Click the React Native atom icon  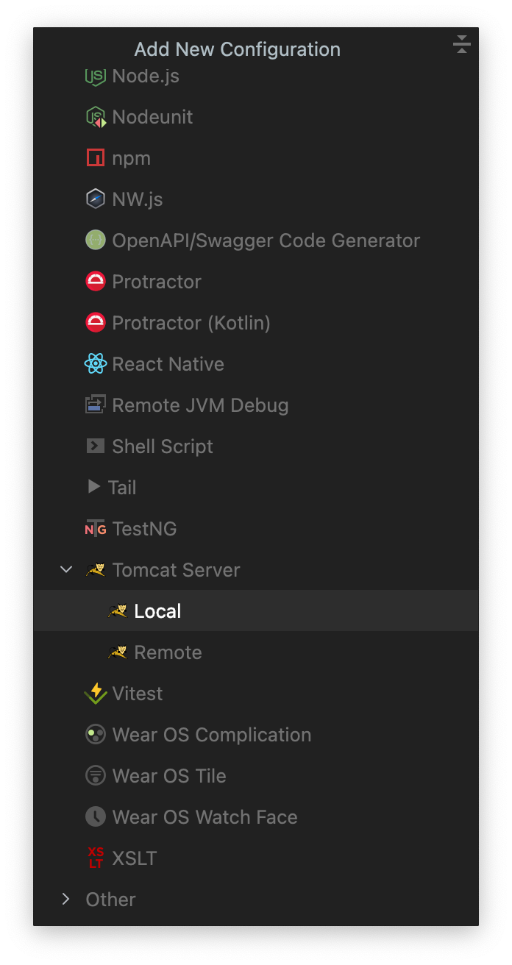pos(96,364)
